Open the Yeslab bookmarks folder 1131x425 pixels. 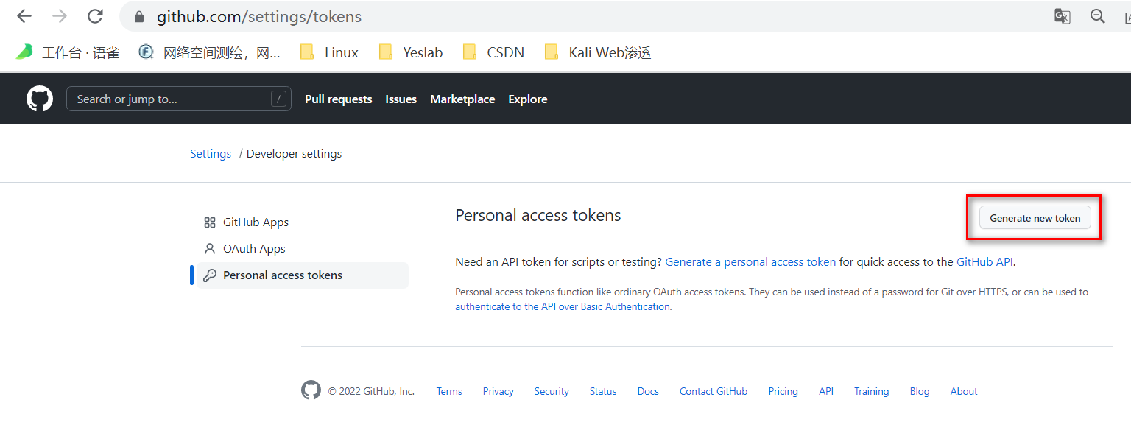click(x=411, y=52)
